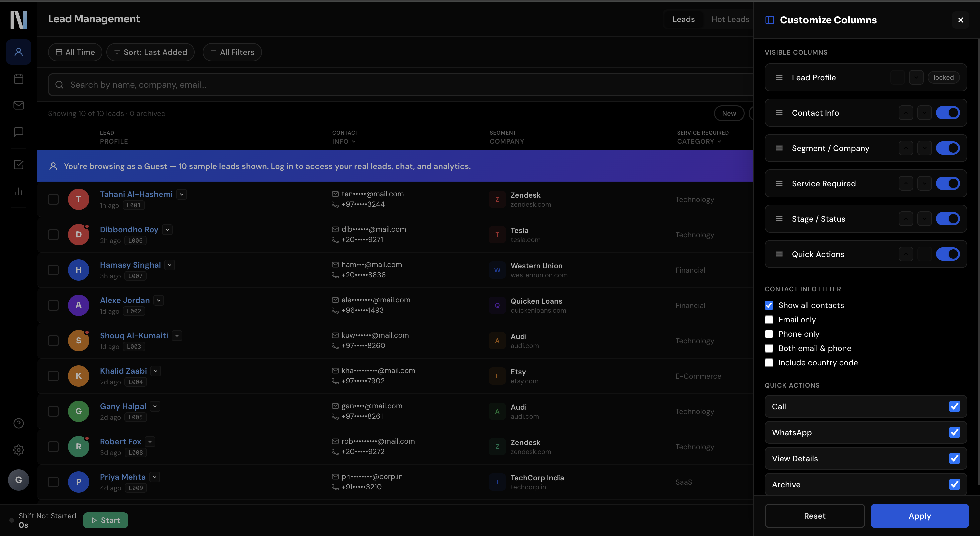Move Segment / Company column up
The width and height of the screenshot is (980, 536).
point(906,148)
